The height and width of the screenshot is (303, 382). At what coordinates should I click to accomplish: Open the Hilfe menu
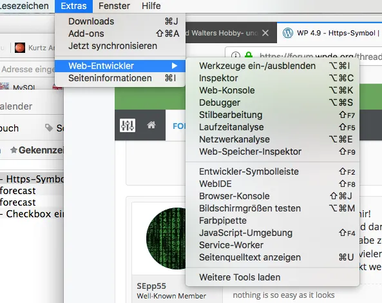tap(151, 6)
